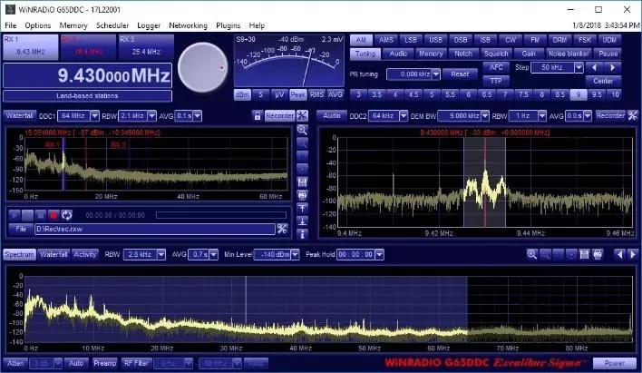Select the USB demodulation mode
642x373 pixels.
coord(436,40)
